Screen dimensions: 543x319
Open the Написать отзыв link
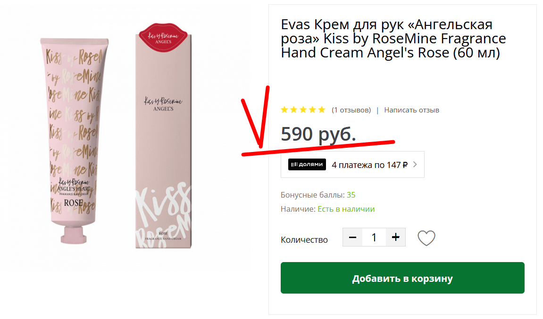coord(411,110)
